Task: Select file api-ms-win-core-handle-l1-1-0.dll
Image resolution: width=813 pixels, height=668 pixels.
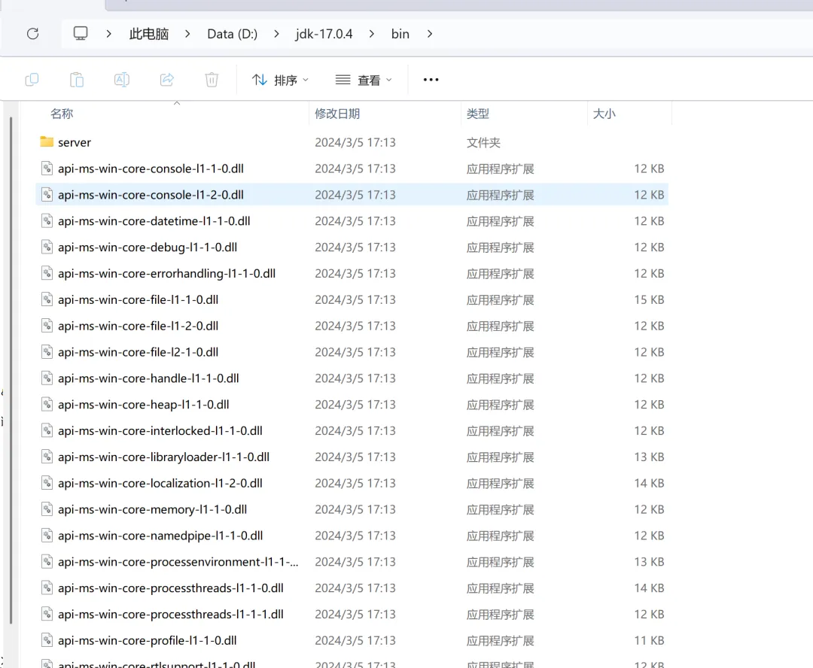Action: [x=149, y=378]
